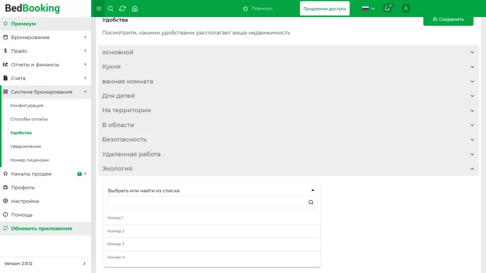Image resolution: width=486 pixels, height=273 pixels.
Task: Click Обновить приложение in sidebar
Action: pos(42,228)
